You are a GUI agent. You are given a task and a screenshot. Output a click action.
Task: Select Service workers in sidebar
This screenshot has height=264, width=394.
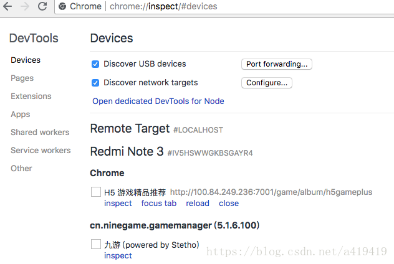pos(41,150)
